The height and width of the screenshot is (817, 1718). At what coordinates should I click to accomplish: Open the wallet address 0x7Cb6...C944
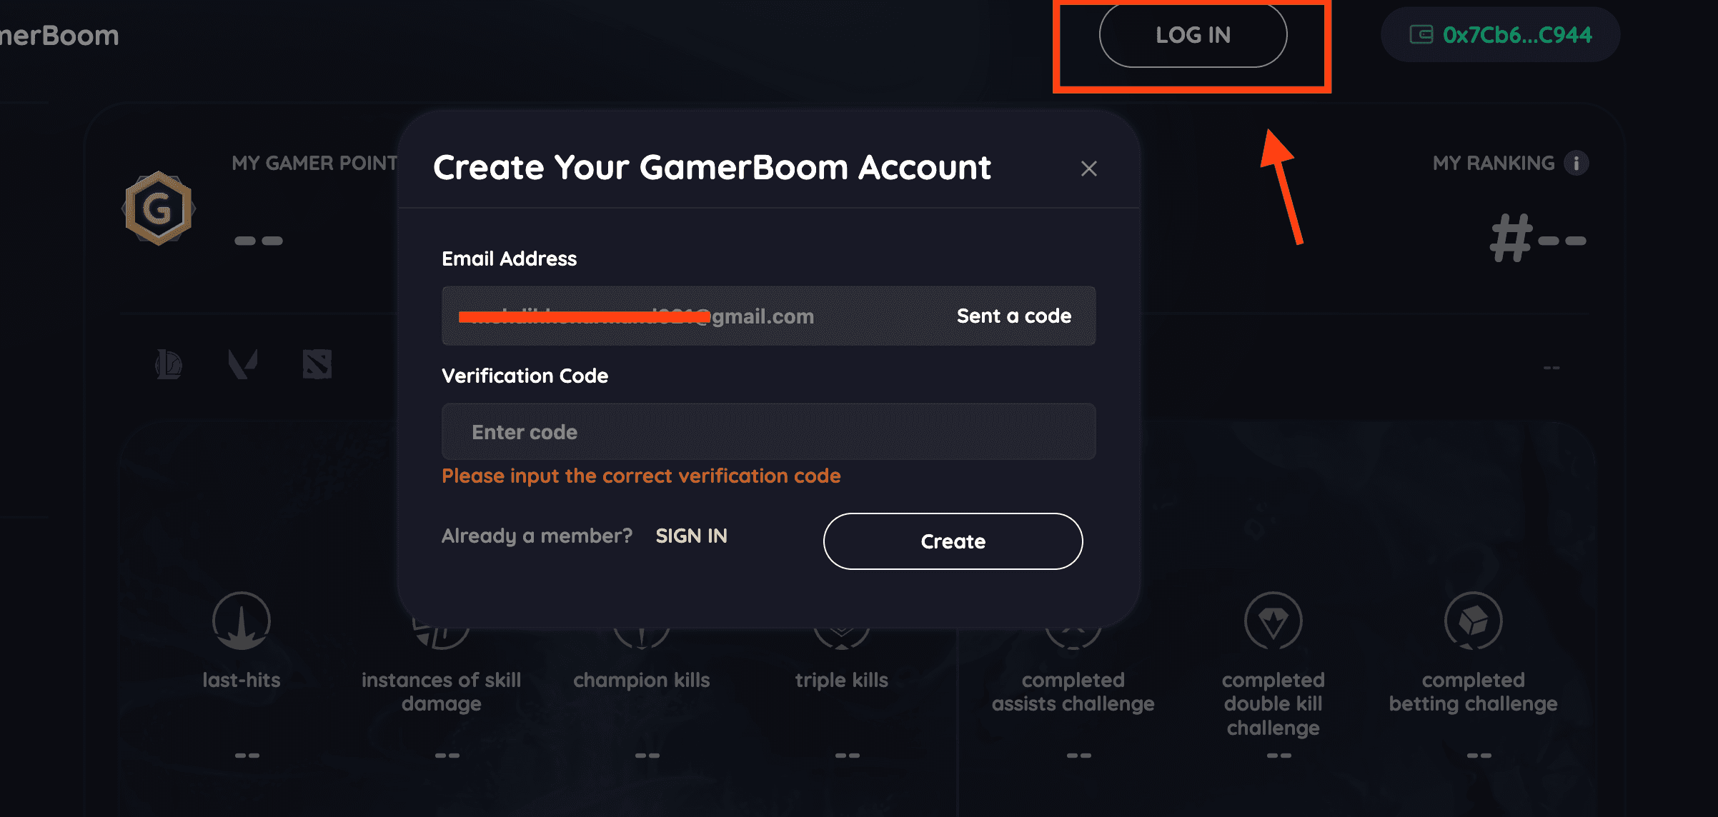tap(1500, 35)
